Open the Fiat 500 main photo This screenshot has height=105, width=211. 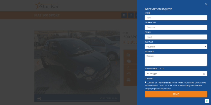(77, 62)
